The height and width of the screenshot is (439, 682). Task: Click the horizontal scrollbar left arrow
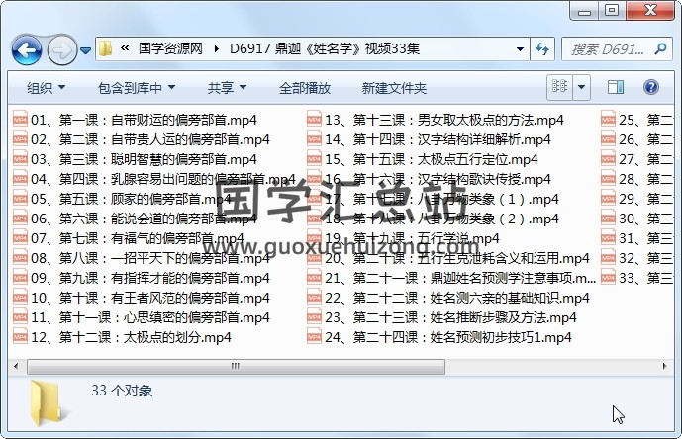(16, 366)
